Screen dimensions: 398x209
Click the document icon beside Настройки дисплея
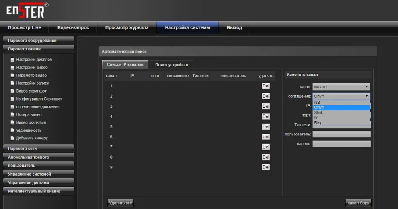(x=12, y=60)
